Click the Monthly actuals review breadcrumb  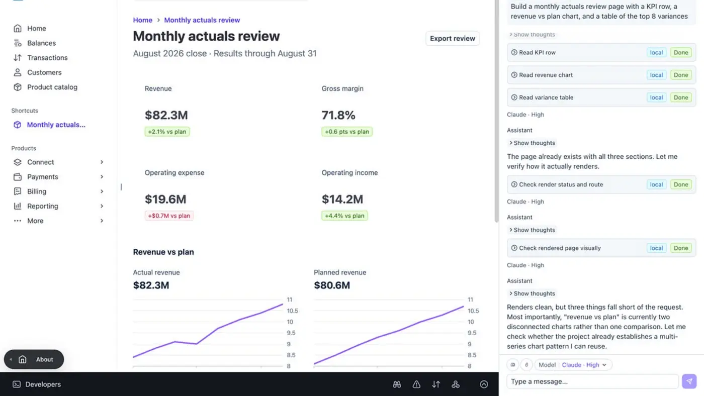coord(202,20)
